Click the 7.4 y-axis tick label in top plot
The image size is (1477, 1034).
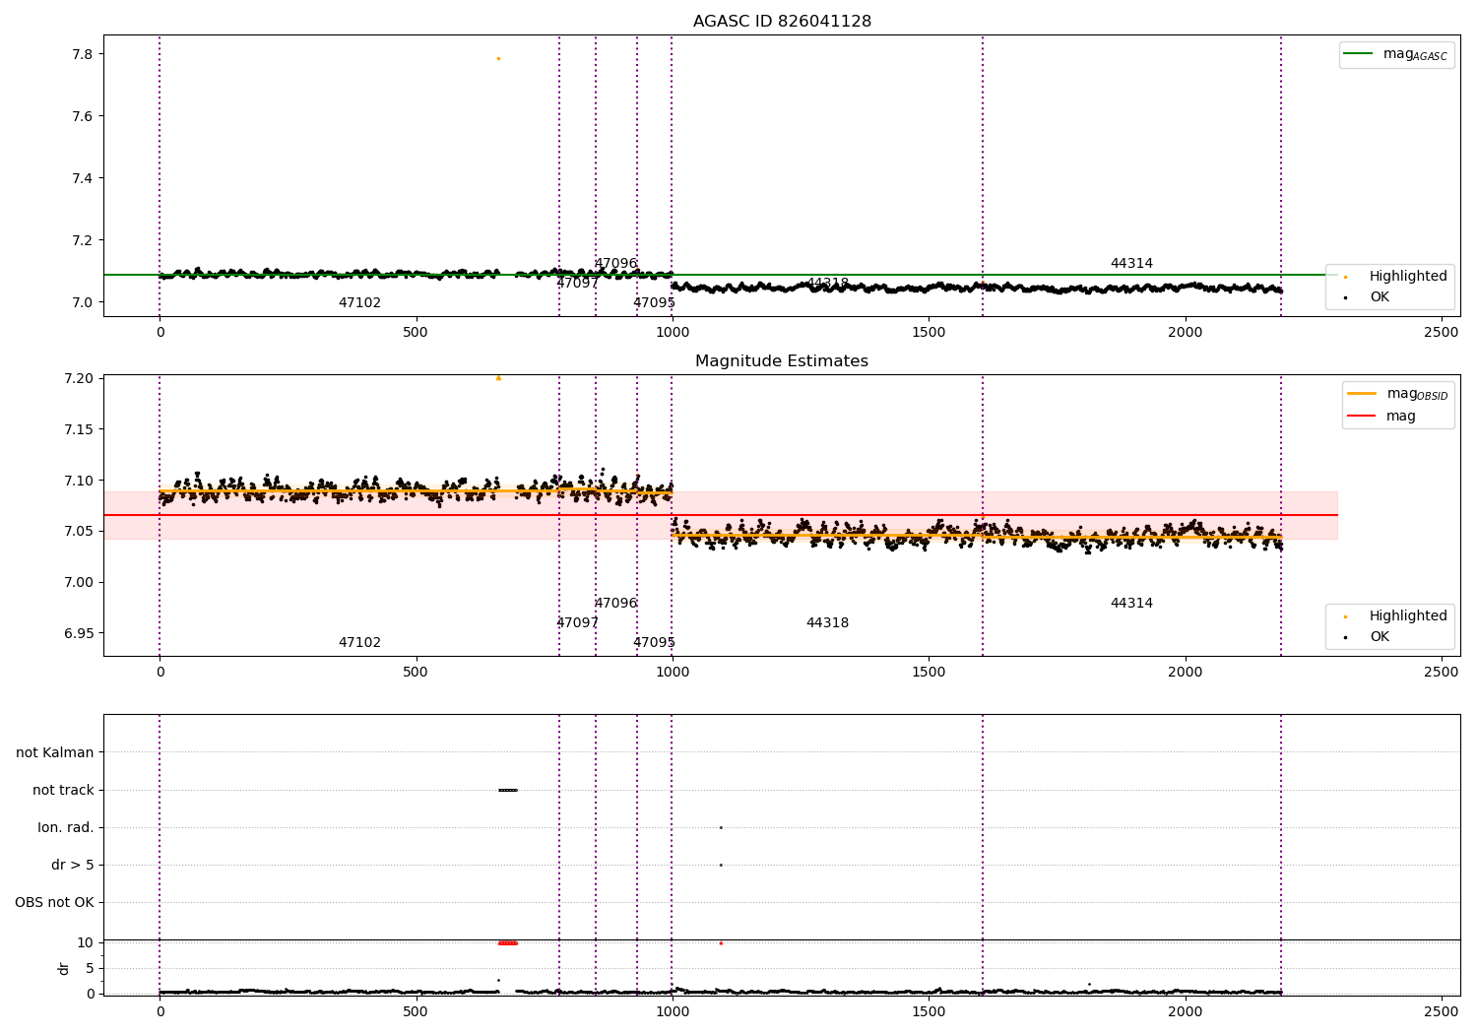click(83, 178)
